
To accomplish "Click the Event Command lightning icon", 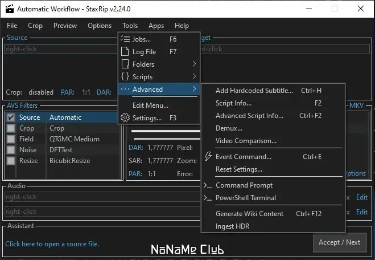I will 208,156.
